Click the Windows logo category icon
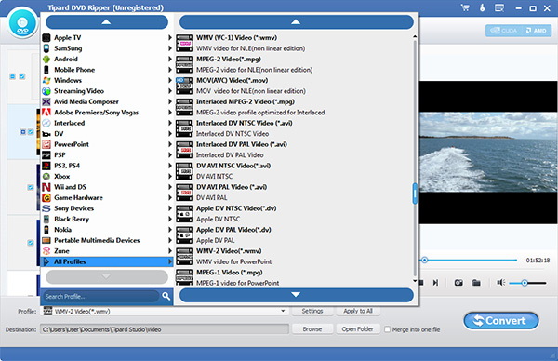This screenshot has height=361, width=558. [x=46, y=80]
